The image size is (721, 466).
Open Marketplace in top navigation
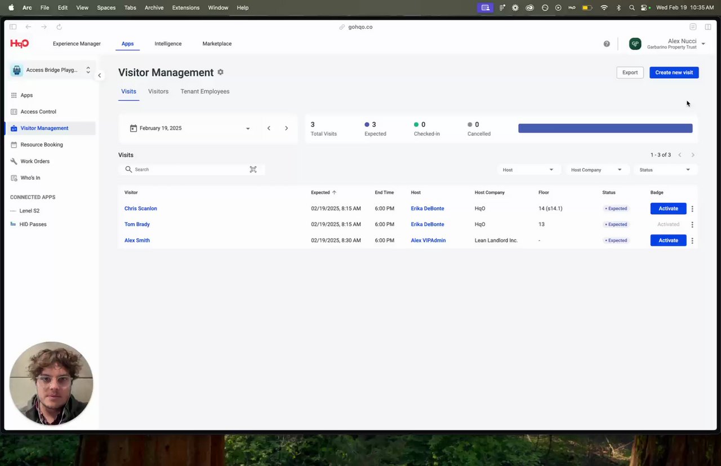pos(217,44)
